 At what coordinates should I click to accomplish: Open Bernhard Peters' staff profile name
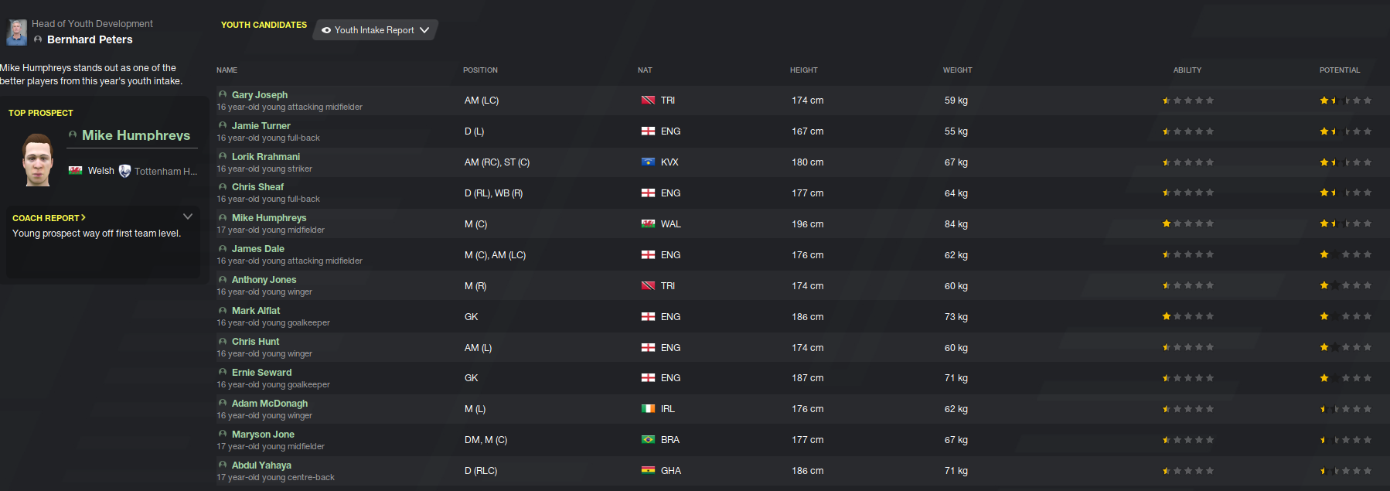tap(90, 39)
